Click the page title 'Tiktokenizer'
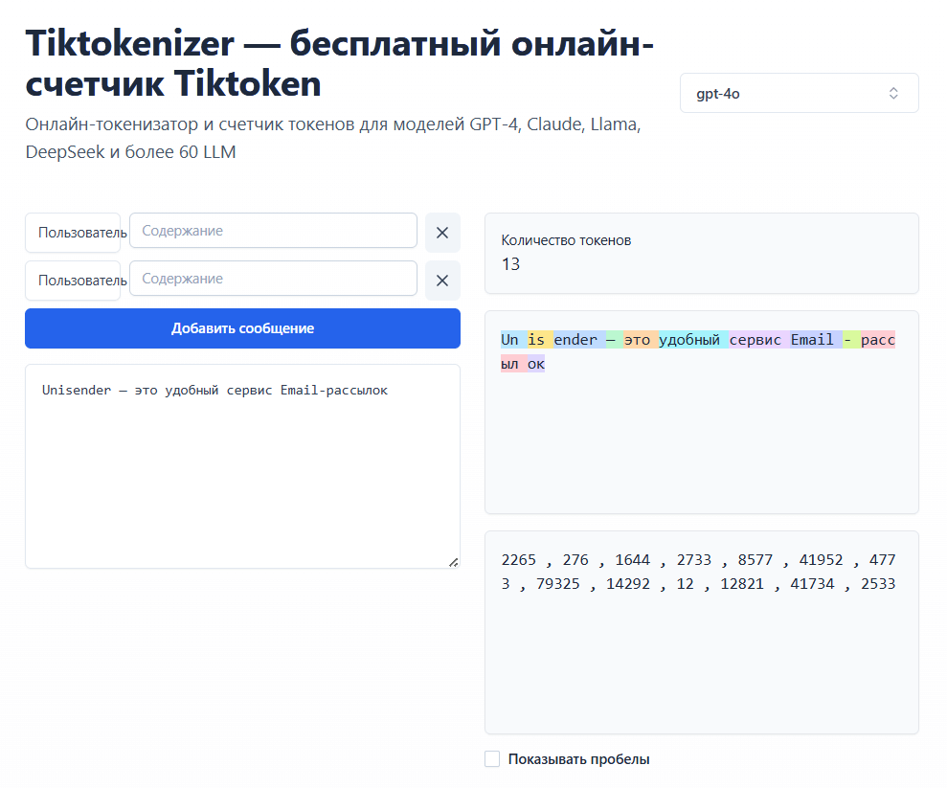Screen dimensions: 947x788 [x=124, y=42]
